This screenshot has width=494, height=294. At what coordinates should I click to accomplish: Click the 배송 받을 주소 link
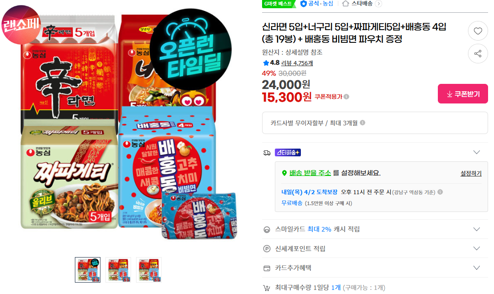[x=310, y=173]
